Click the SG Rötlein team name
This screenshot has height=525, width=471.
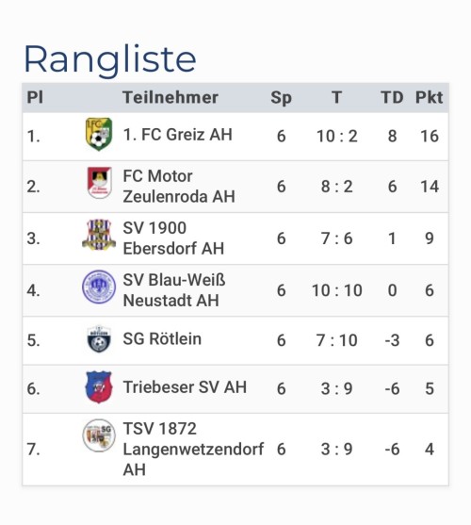pos(162,338)
